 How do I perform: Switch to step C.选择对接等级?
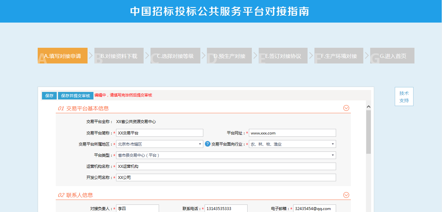[175, 56]
